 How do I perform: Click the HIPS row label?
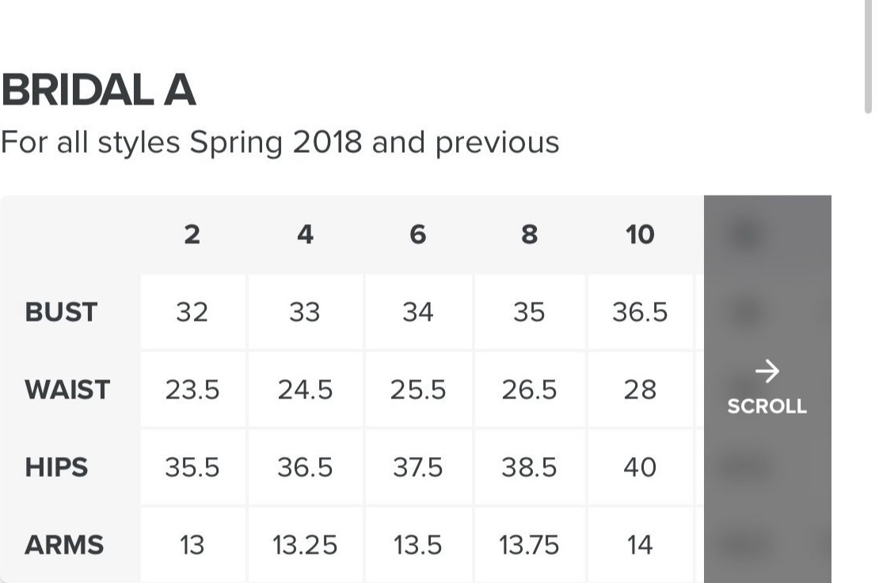click(56, 467)
